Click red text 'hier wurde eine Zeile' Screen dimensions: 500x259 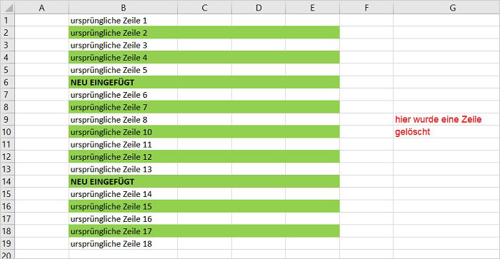click(x=438, y=119)
